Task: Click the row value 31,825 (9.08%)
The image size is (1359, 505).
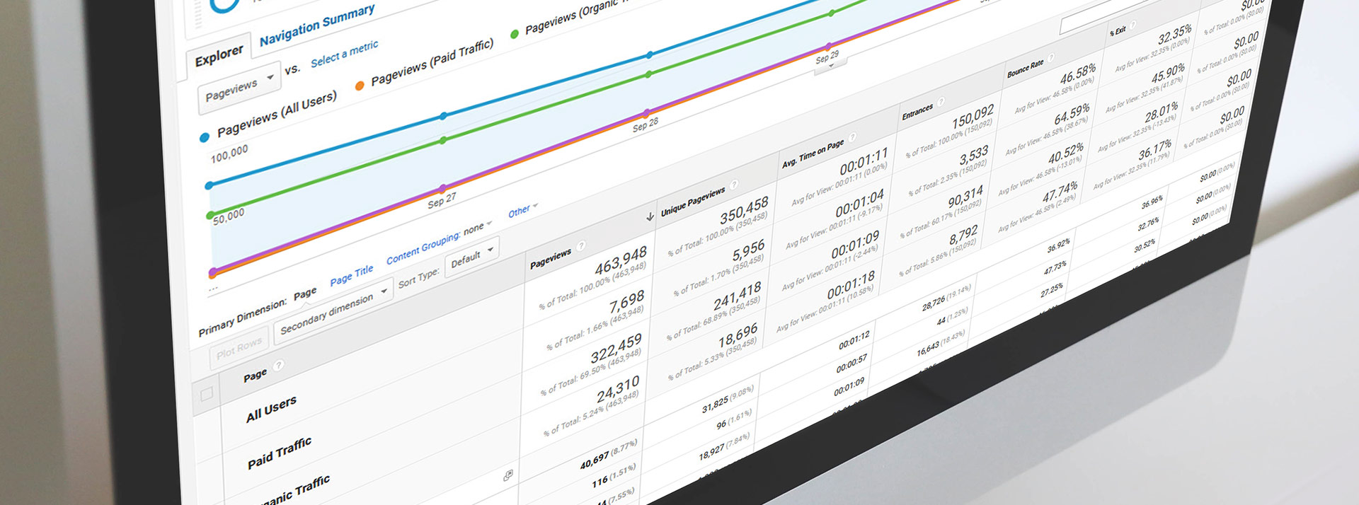Action: pos(728,399)
